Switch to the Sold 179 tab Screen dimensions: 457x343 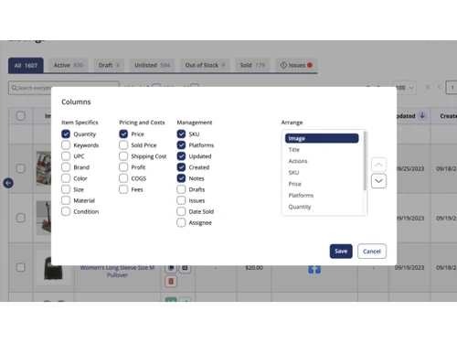252,65
